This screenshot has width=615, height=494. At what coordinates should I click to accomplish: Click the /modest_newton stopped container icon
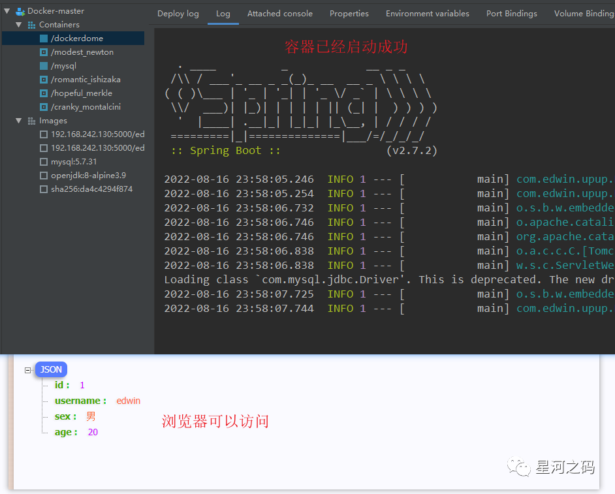(44, 52)
